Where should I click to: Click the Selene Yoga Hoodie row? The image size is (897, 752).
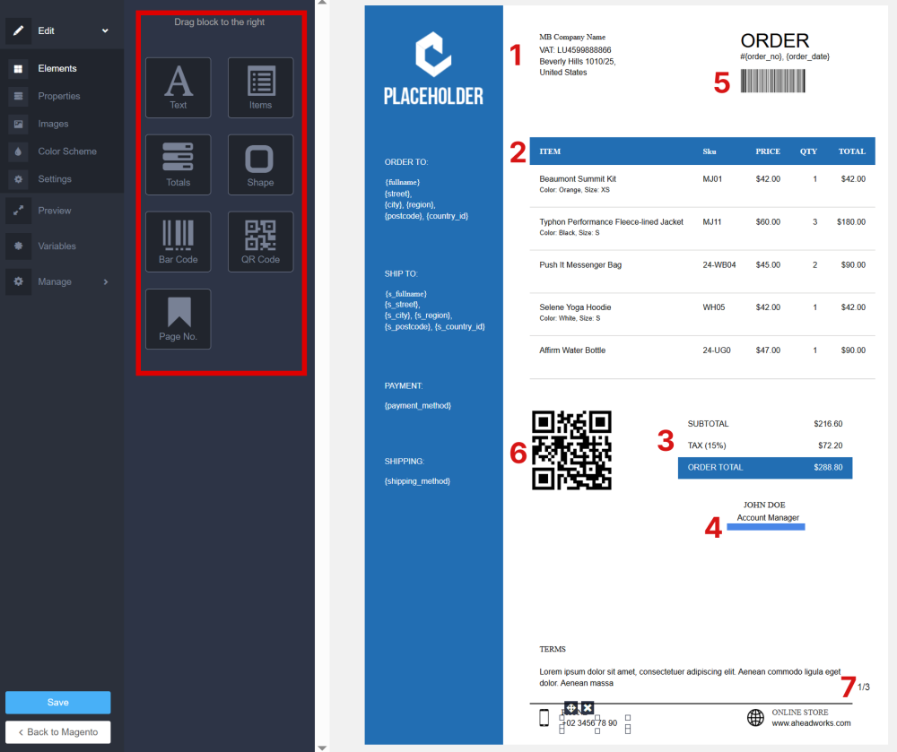pos(702,315)
